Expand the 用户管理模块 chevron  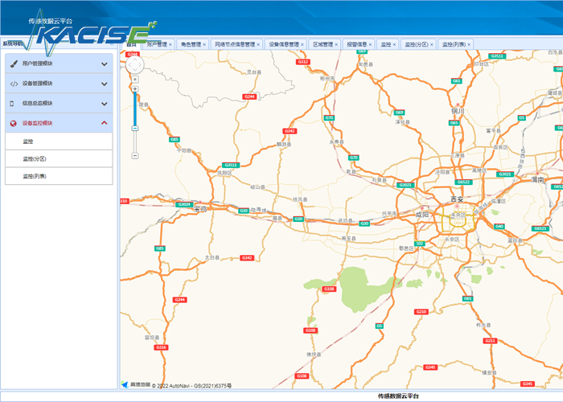pos(104,64)
